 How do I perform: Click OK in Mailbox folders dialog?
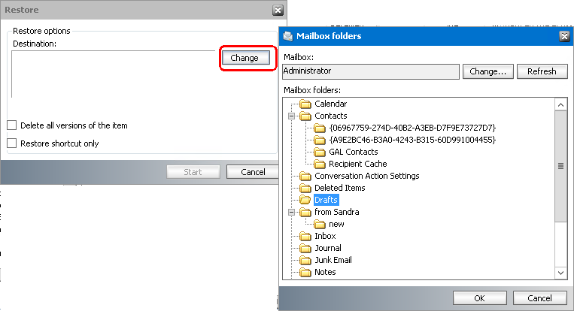pyautogui.click(x=479, y=298)
